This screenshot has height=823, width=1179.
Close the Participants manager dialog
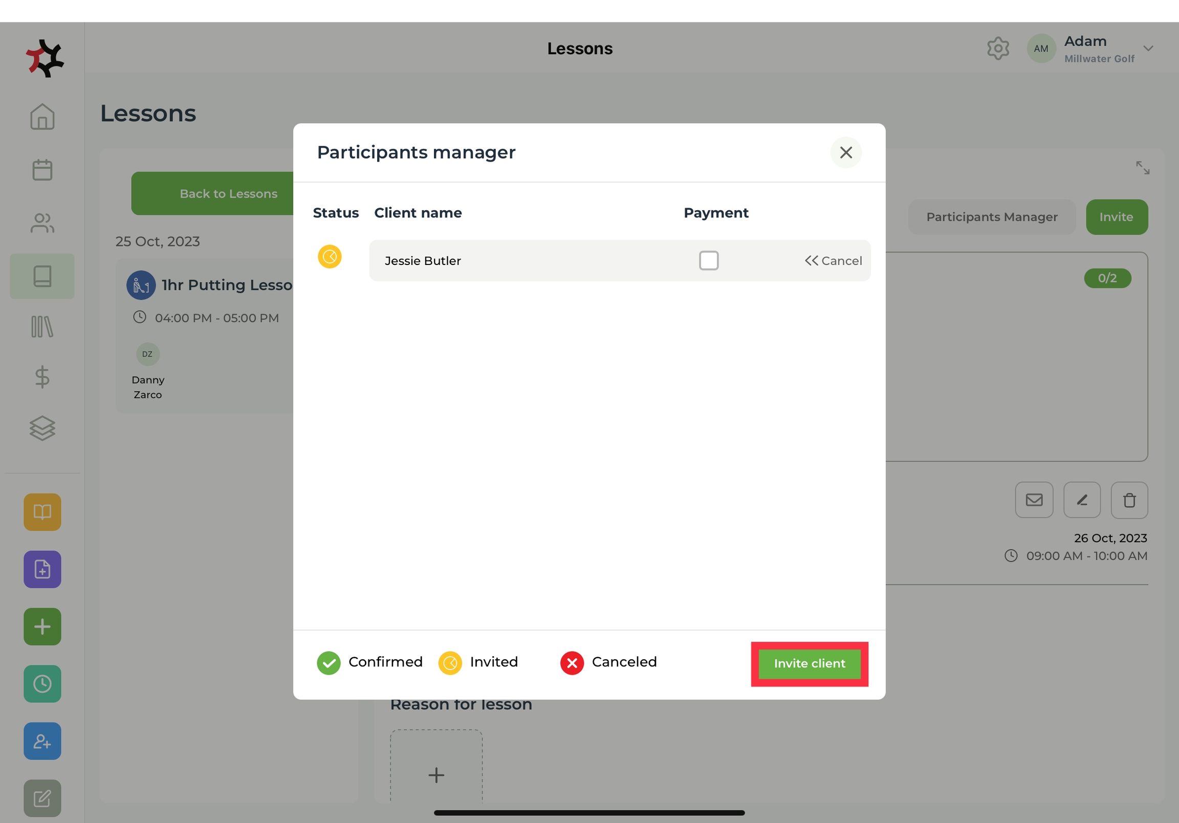(846, 152)
